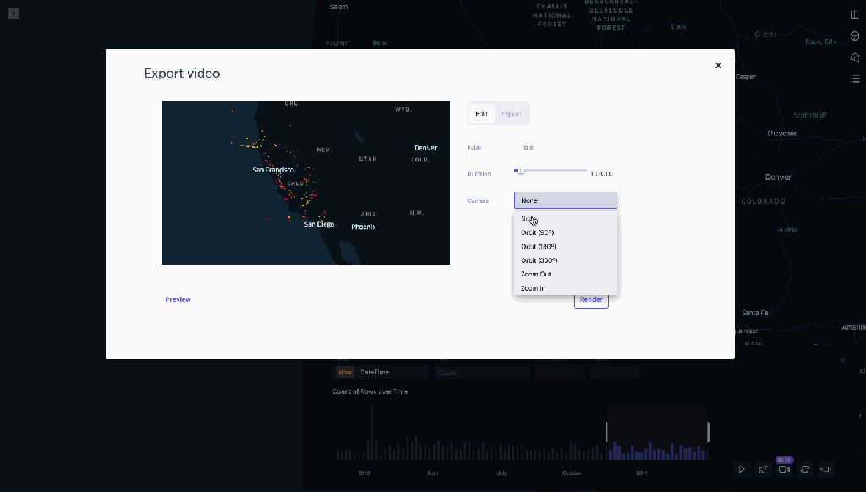866x492 pixels.
Task: Click the left handle of time range
Action: click(x=607, y=432)
